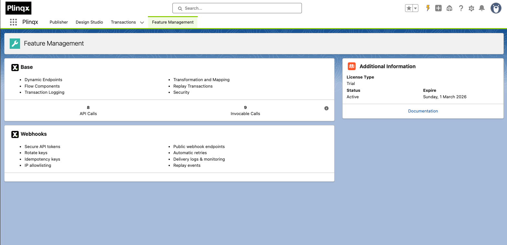Click the 'License Type' label
507x245 pixels.
(x=360, y=77)
